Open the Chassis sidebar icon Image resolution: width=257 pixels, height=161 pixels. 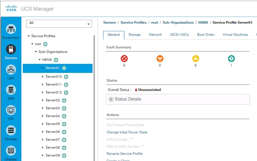pyautogui.click(x=11, y=150)
